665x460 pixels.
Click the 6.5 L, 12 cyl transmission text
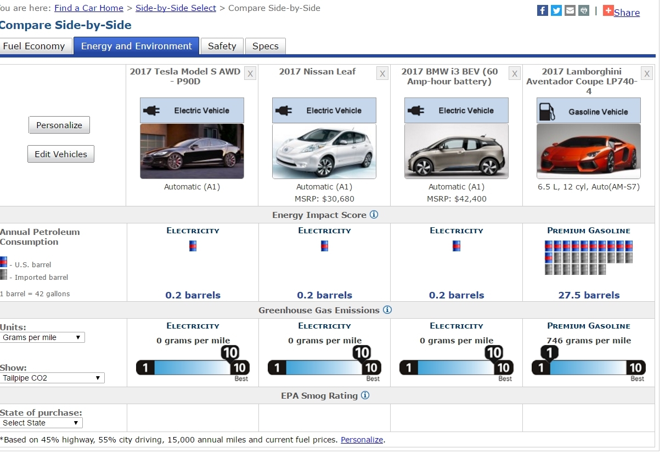click(589, 187)
